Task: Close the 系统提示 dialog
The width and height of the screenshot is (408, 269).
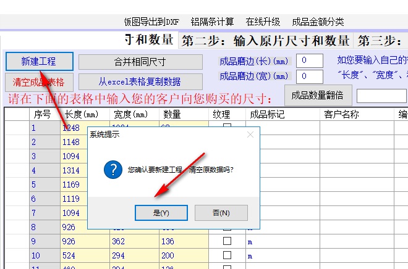Action: (250, 134)
